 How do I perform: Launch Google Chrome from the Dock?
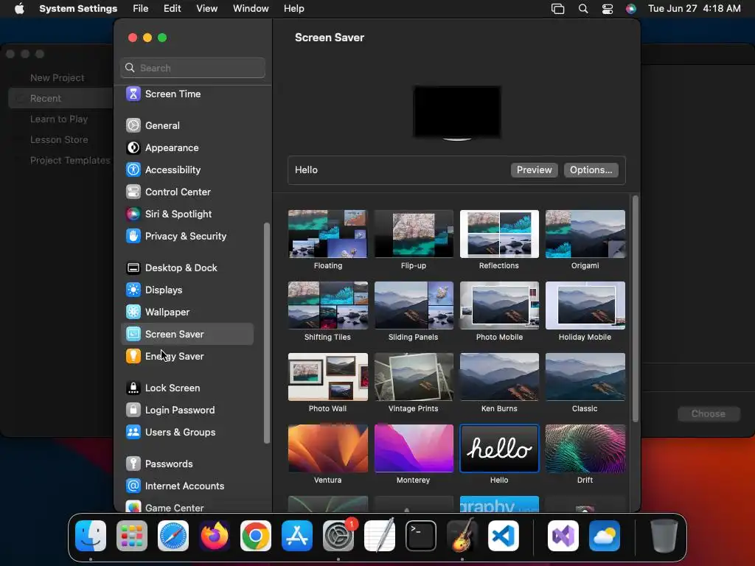coord(256,536)
